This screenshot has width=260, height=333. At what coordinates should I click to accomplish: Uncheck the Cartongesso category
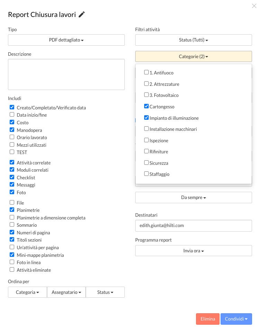click(x=146, y=106)
